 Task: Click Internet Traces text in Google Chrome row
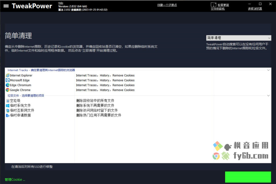point(86,90)
